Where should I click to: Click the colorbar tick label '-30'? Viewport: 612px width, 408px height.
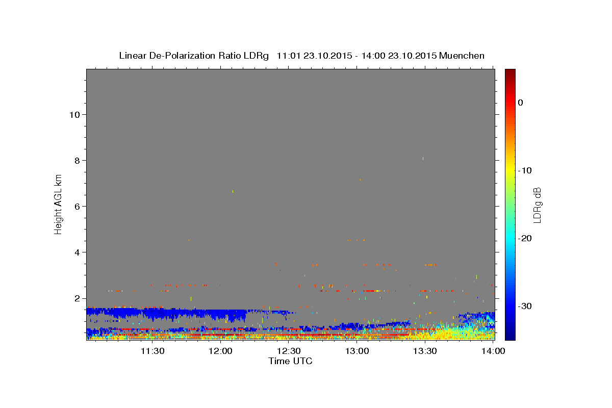point(525,306)
